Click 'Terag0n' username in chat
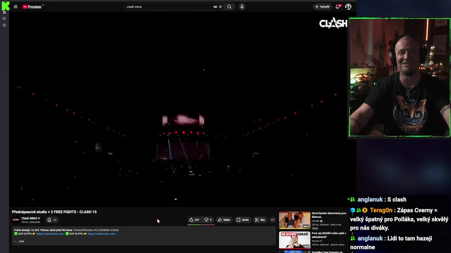Screen dimensions: 451x253 click(x=381, y=210)
